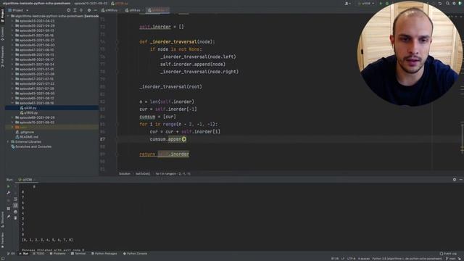Screen dimensions: 464x261
Task: Expand folder episode70-2021-09-02
Action: pyautogui.click(x=12, y=123)
